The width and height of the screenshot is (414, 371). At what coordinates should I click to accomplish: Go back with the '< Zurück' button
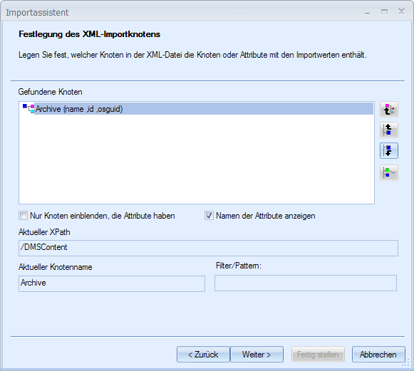tap(203, 355)
